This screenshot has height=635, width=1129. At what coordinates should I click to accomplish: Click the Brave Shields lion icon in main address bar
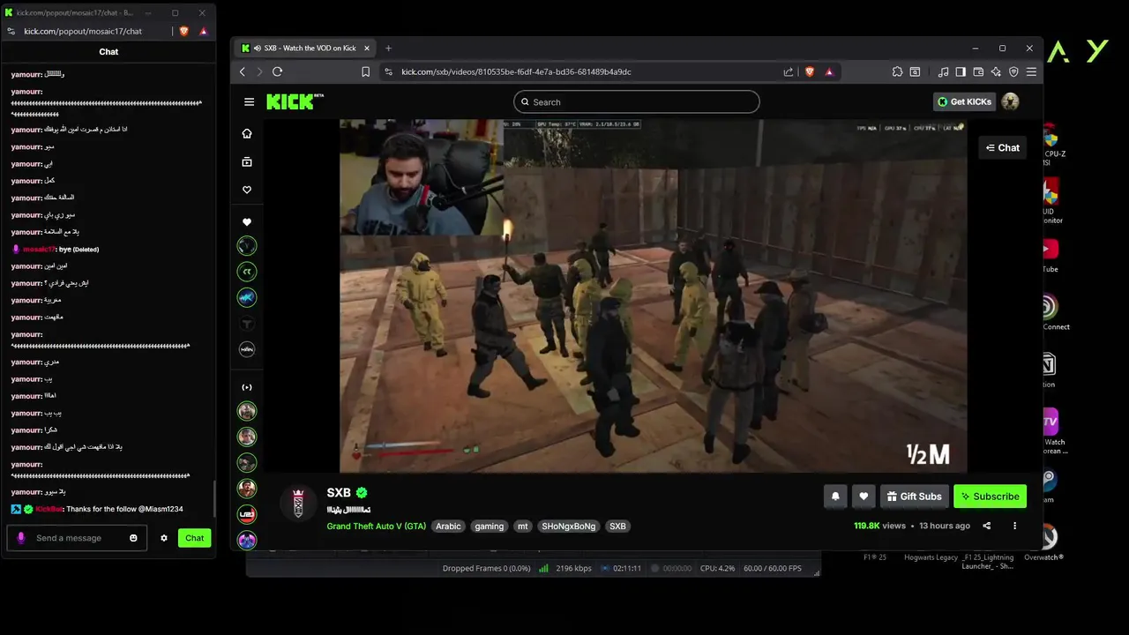click(x=810, y=71)
